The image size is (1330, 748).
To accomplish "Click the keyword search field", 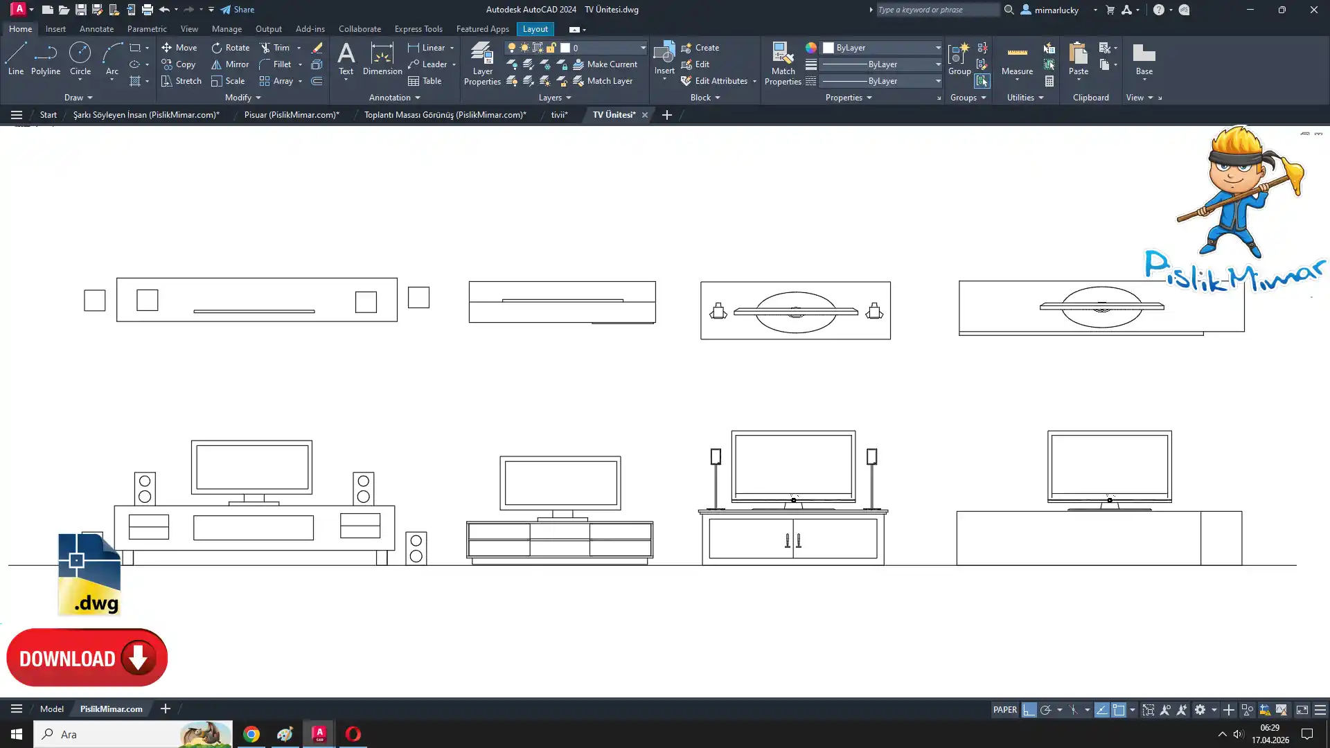I will (937, 10).
